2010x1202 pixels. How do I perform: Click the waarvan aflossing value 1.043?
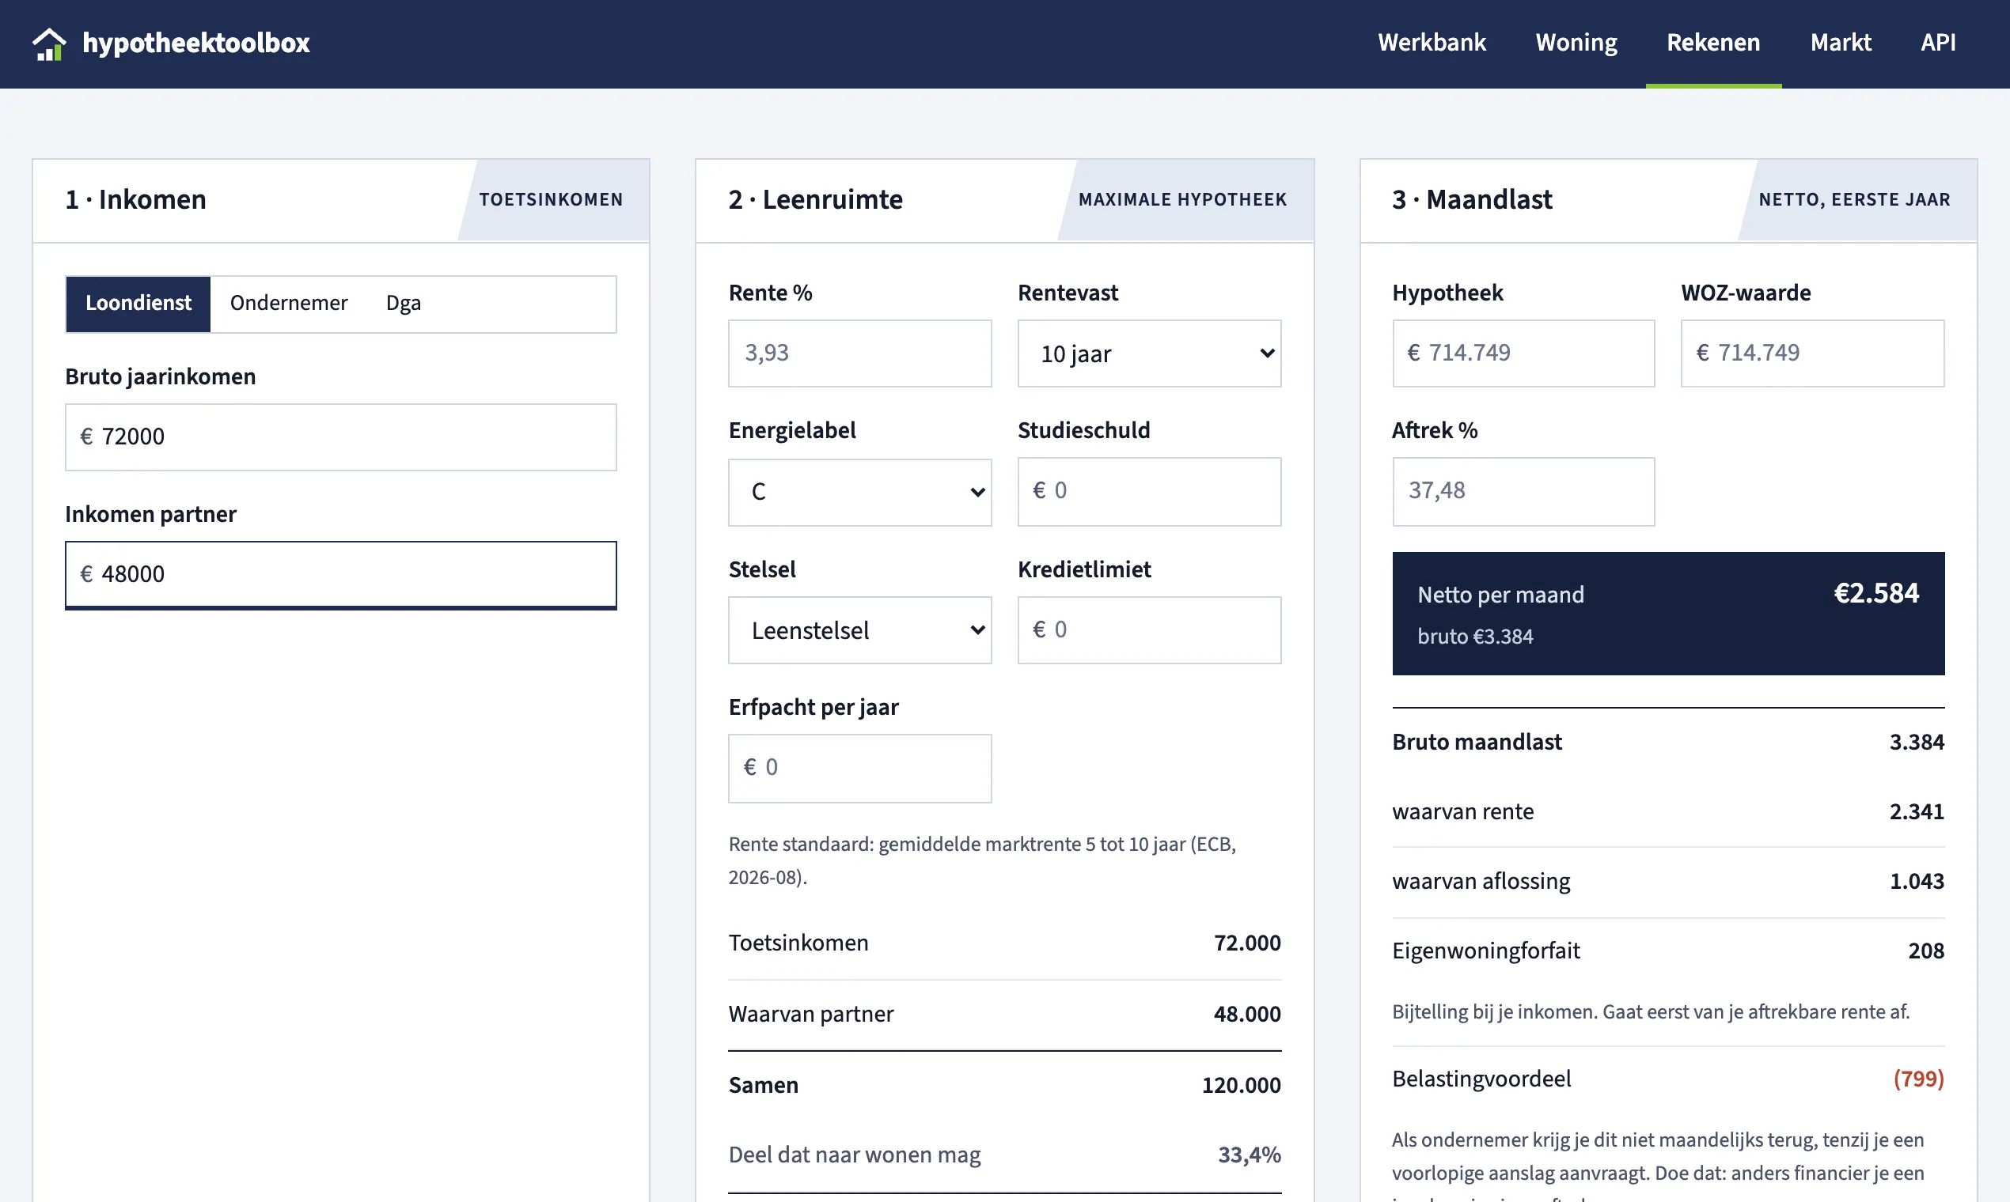1916,881
